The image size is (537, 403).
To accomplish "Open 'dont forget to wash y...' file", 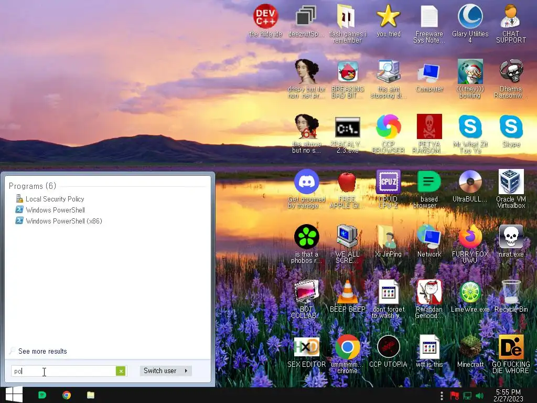I will click(389, 292).
